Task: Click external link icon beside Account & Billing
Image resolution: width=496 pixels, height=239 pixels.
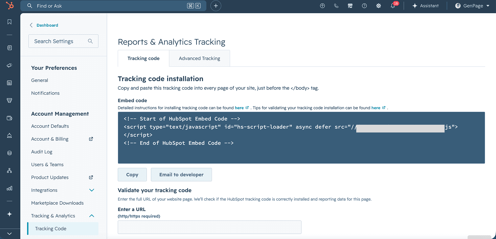Action: 91,139
